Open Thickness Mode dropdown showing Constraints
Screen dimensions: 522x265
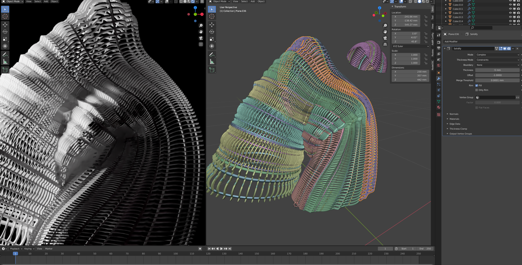click(x=497, y=60)
